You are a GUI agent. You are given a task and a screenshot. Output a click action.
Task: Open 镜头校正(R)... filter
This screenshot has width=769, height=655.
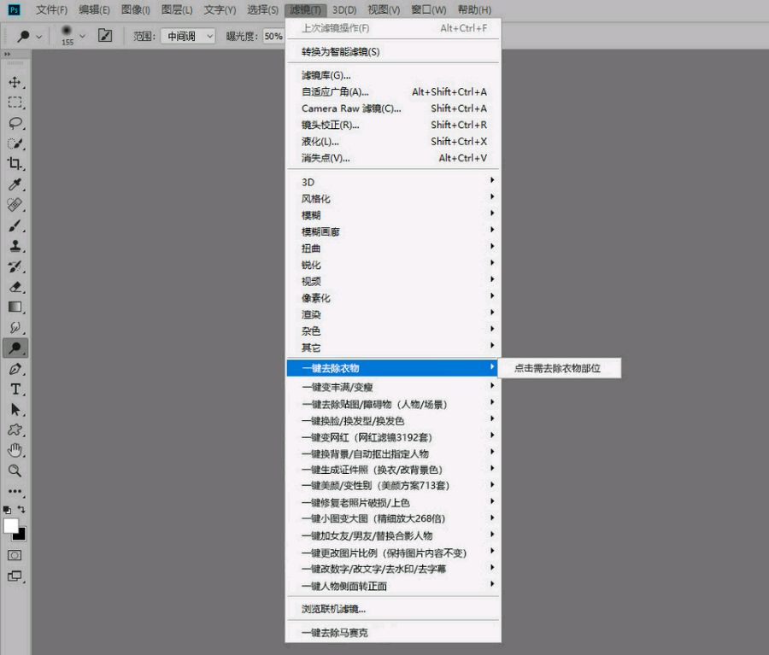tap(393, 125)
